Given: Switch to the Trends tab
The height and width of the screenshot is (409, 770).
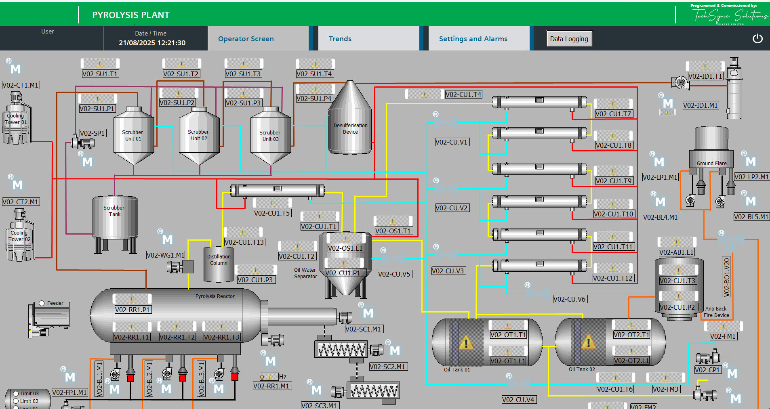Looking at the screenshot, I should click(x=340, y=38).
